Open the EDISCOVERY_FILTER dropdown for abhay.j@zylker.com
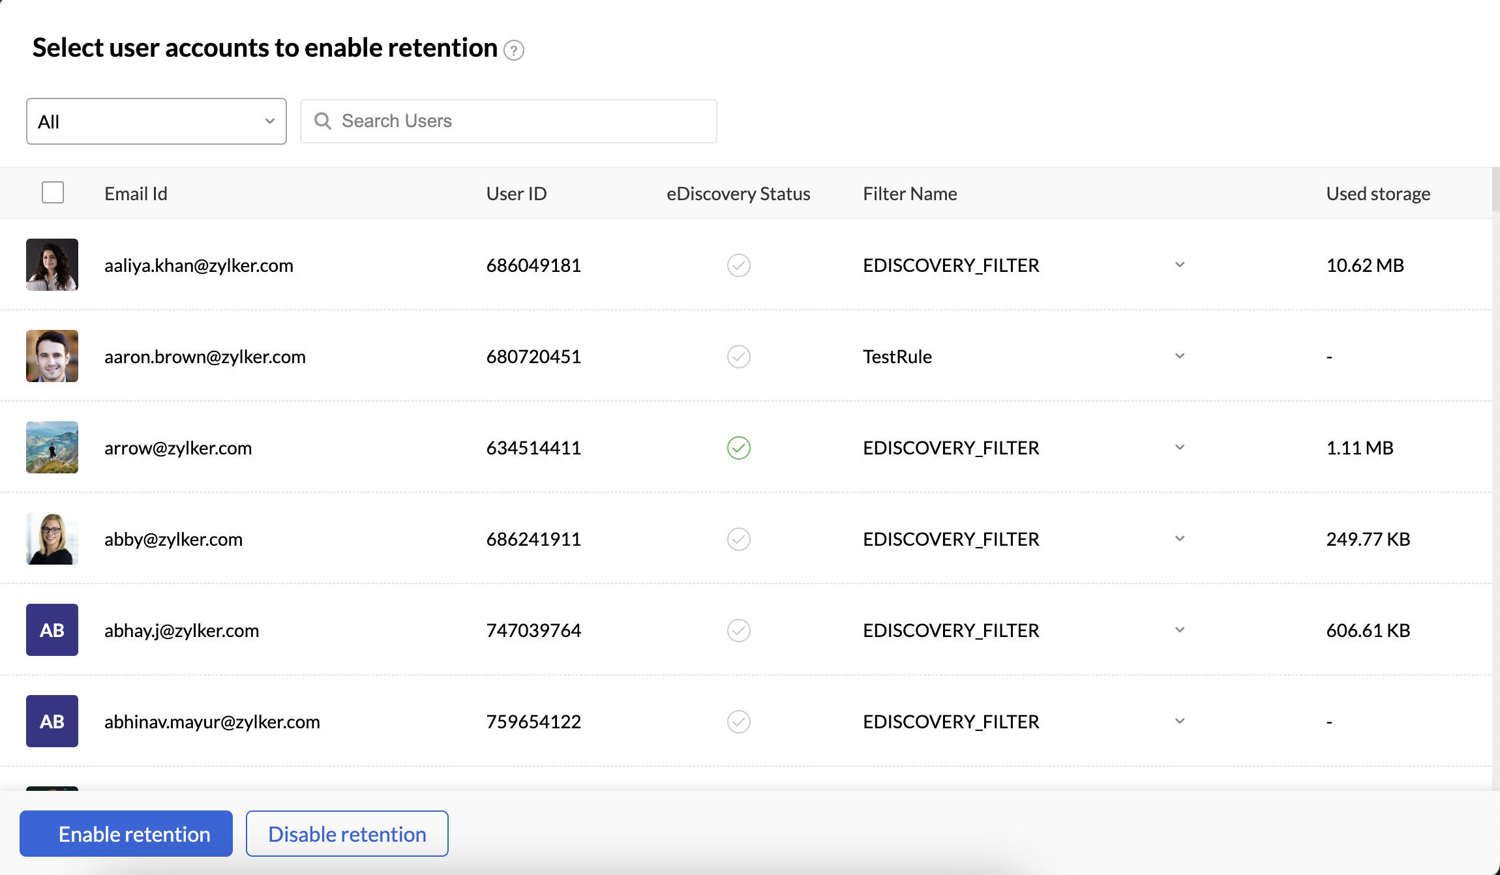The image size is (1500, 875). pos(1179,630)
